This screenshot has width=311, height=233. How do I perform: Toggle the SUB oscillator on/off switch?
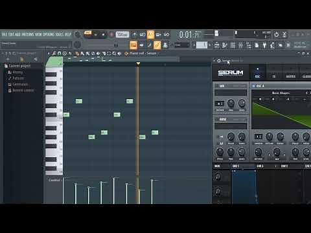[x=217, y=86]
